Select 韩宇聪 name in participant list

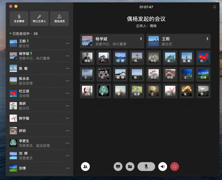click(x=24, y=118)
